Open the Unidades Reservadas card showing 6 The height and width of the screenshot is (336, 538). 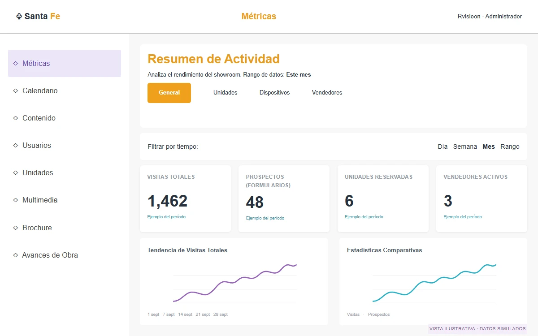[x=383, y=198]
